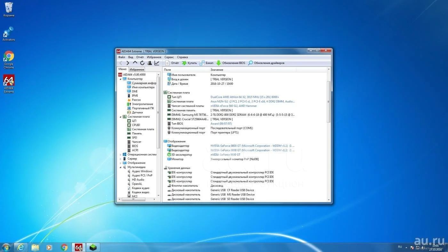
Task: Click the Up level arrow in toolbar
Action: (135, 63)
